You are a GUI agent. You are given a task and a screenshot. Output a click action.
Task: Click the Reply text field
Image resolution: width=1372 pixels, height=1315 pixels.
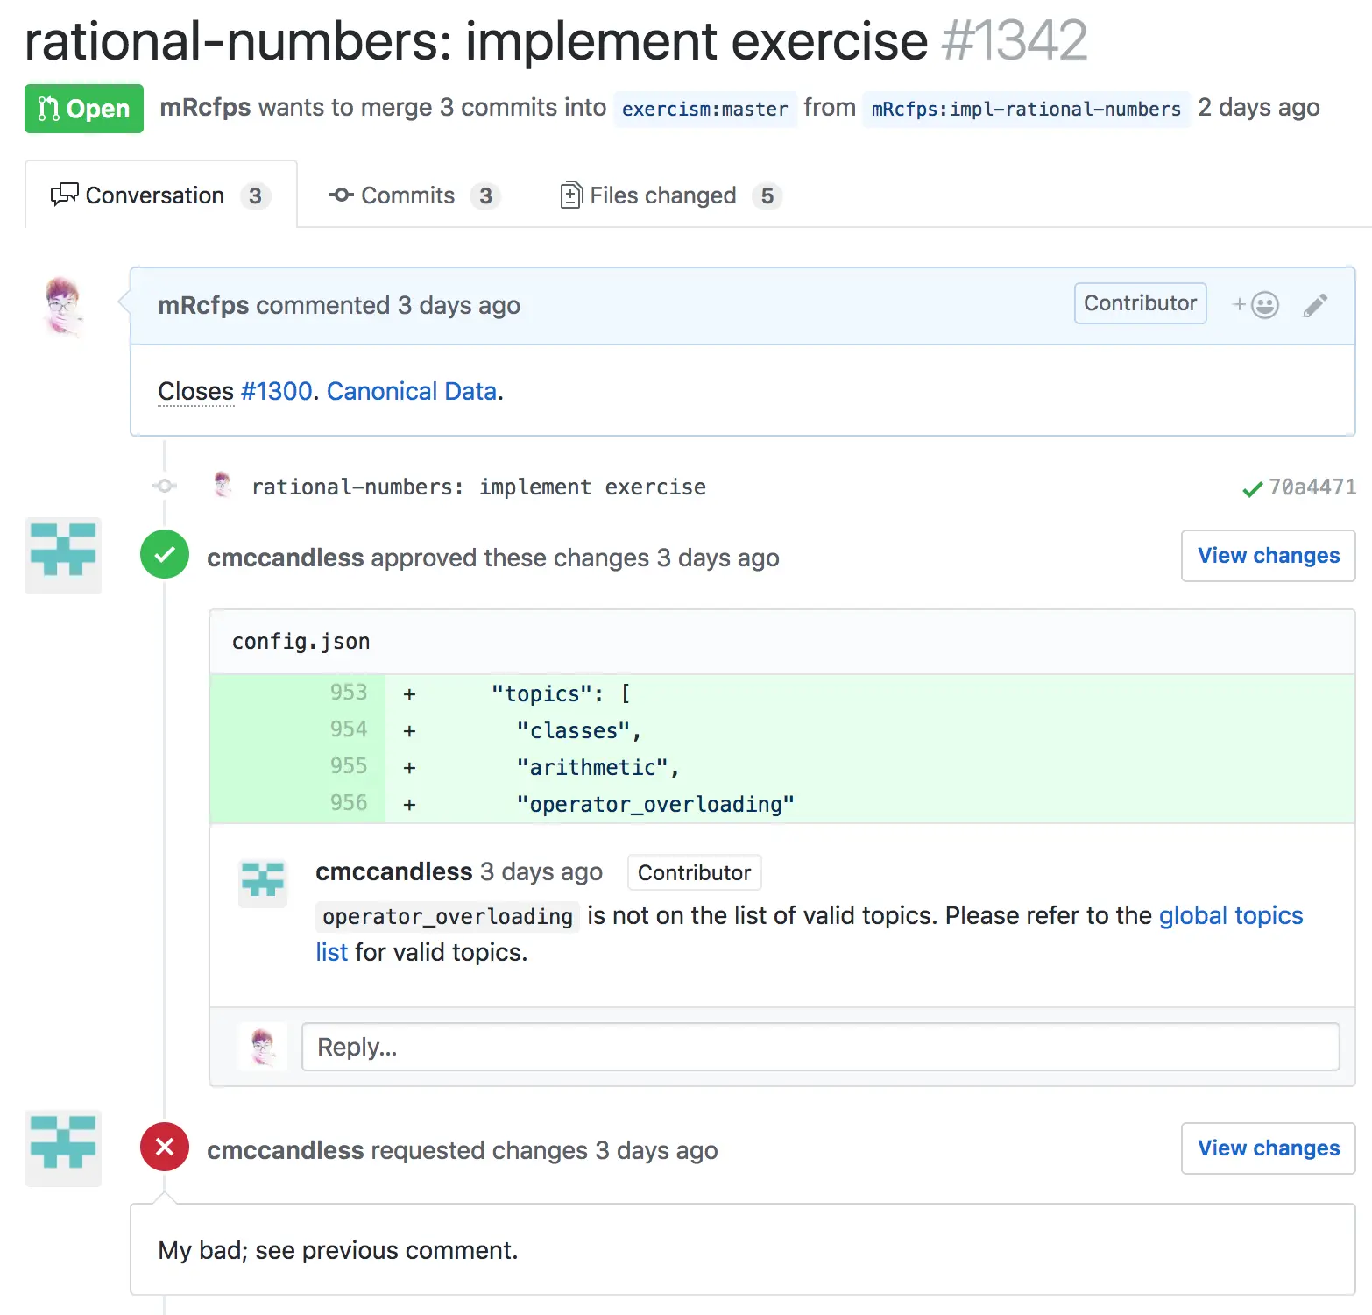pos(820,1047)
